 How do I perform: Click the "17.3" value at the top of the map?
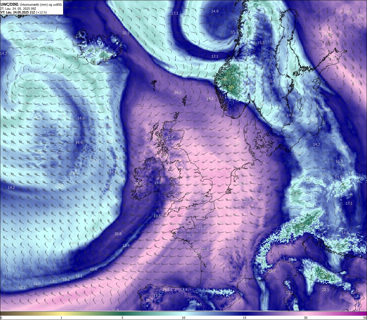click(x=175, y=13)
